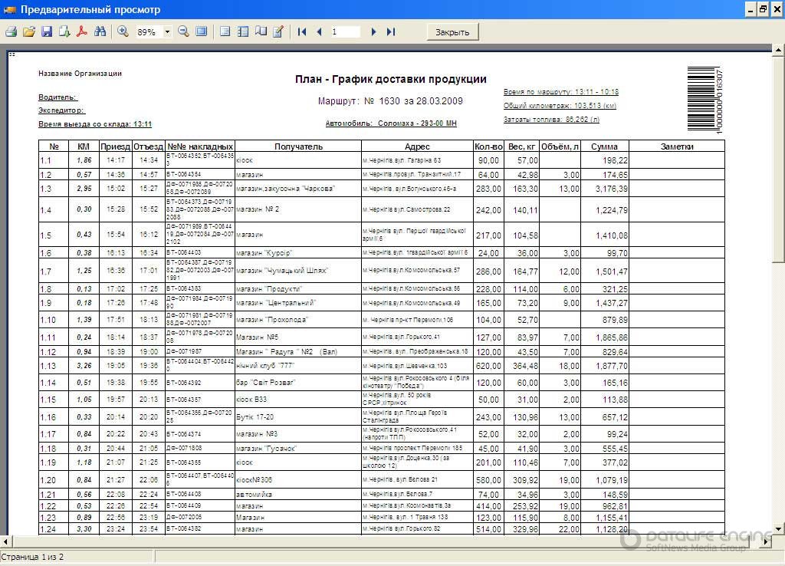The width and height of the screenshot is (785, 566).
Task: Click the up arrow of the vertical scrollbar
Action: point(779,50)
